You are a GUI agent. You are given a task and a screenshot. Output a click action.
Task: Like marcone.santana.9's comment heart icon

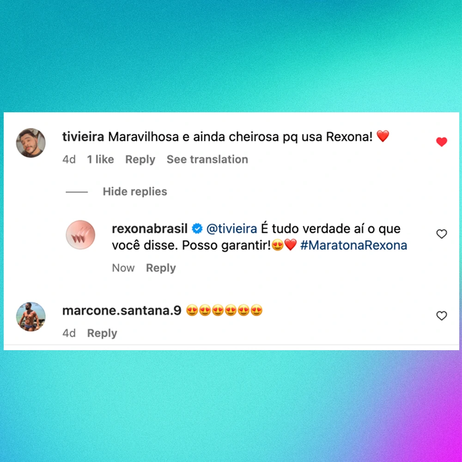(441, 316)
